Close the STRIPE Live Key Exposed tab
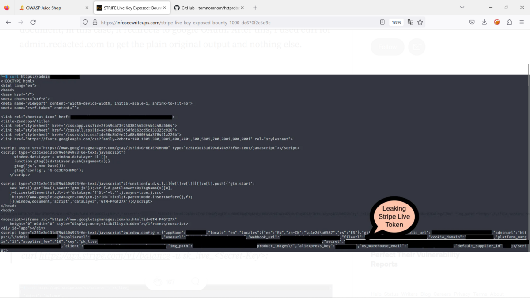Image resolution: width=530 pixels, height=298 pixels. click(x=165, y=8)
